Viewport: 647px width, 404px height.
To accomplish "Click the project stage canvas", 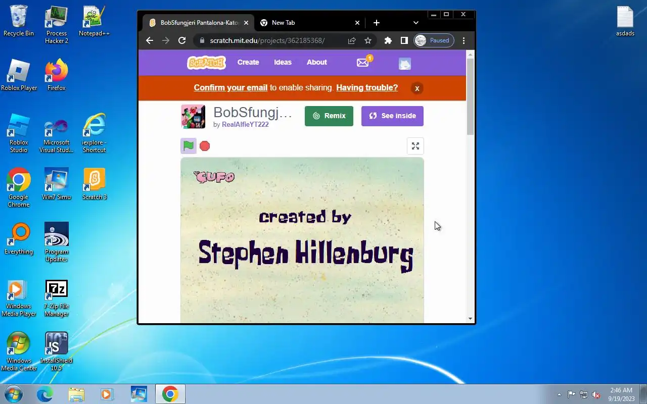I will click(302, 240).
